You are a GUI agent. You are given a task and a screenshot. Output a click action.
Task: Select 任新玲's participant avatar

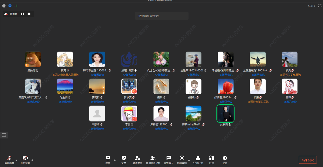pyautogui.click(x=193, y=86)
